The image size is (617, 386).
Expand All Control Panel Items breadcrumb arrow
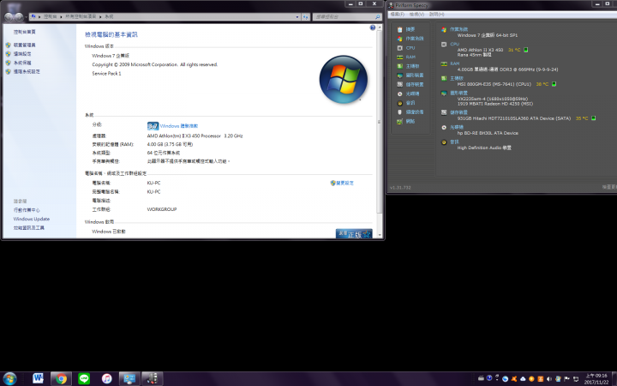(x=100, y=17)
